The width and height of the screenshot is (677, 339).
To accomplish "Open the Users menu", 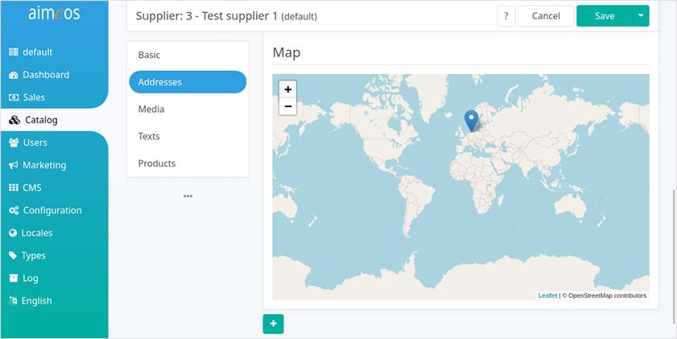I will 35,143.
